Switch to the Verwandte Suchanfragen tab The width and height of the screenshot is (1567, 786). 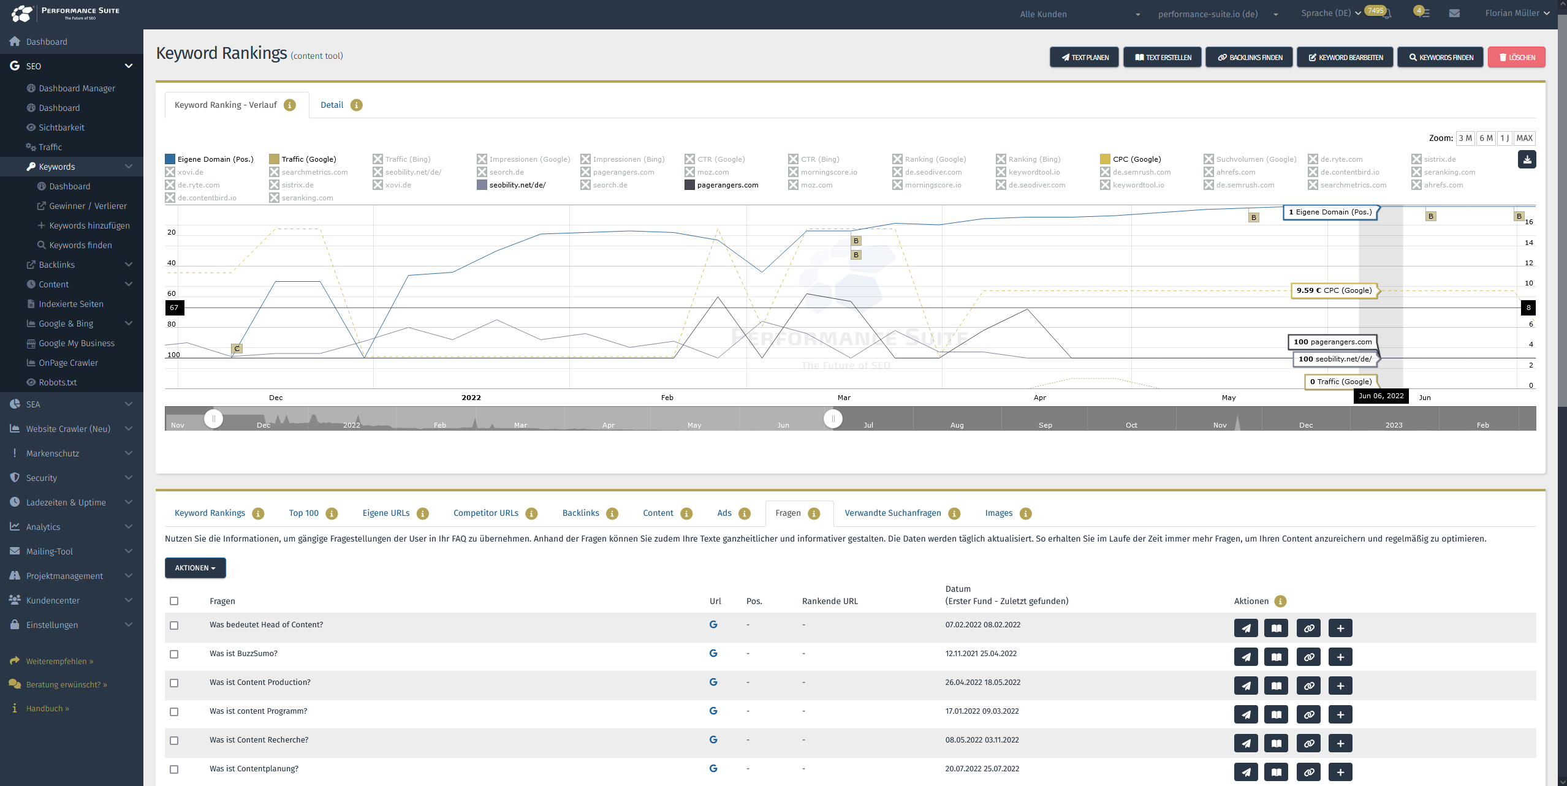pyautogui.click(x=892, y=513)
